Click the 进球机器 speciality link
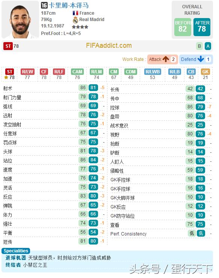 pyautogui.click(x=16, y=258)
